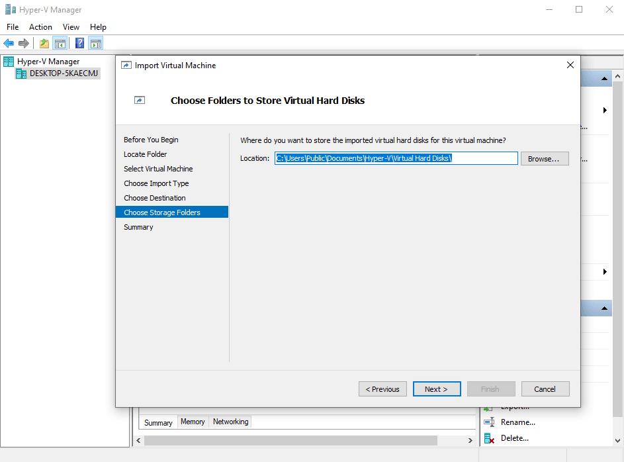
Task: Click the Import Virtual Machine dialog title icon
Action: 126,66
